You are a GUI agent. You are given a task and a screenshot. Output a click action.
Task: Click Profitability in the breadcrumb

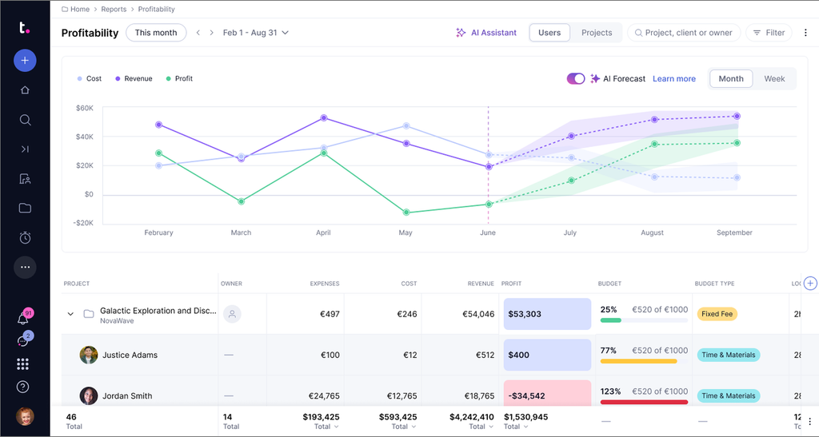(156, 9)
